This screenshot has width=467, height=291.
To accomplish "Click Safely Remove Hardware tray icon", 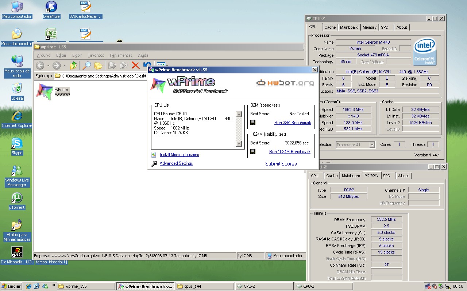I will (x=441, y=286).
